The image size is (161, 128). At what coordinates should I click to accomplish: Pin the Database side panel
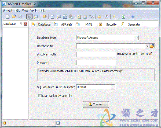coord(21,24)
